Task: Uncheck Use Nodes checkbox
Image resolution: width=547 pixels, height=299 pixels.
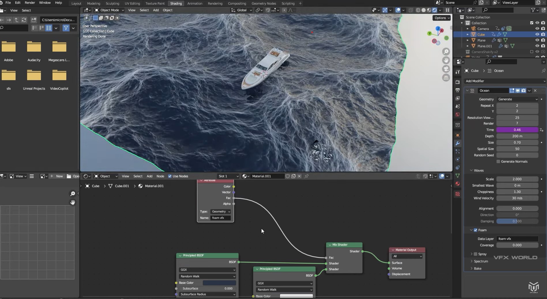Action: pos(170,176)
